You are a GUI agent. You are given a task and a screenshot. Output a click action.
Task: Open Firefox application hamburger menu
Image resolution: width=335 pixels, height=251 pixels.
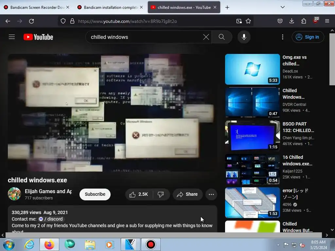[x=327, y=21]
